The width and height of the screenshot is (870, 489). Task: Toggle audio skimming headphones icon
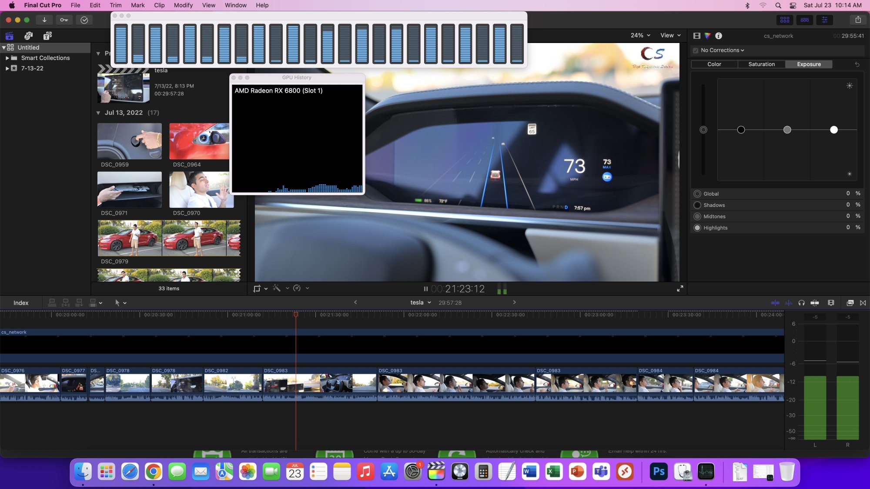[801, 303]
